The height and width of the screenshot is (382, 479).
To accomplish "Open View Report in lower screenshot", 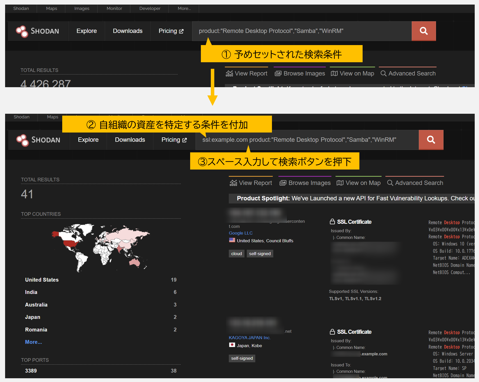I will coord(251,183).
